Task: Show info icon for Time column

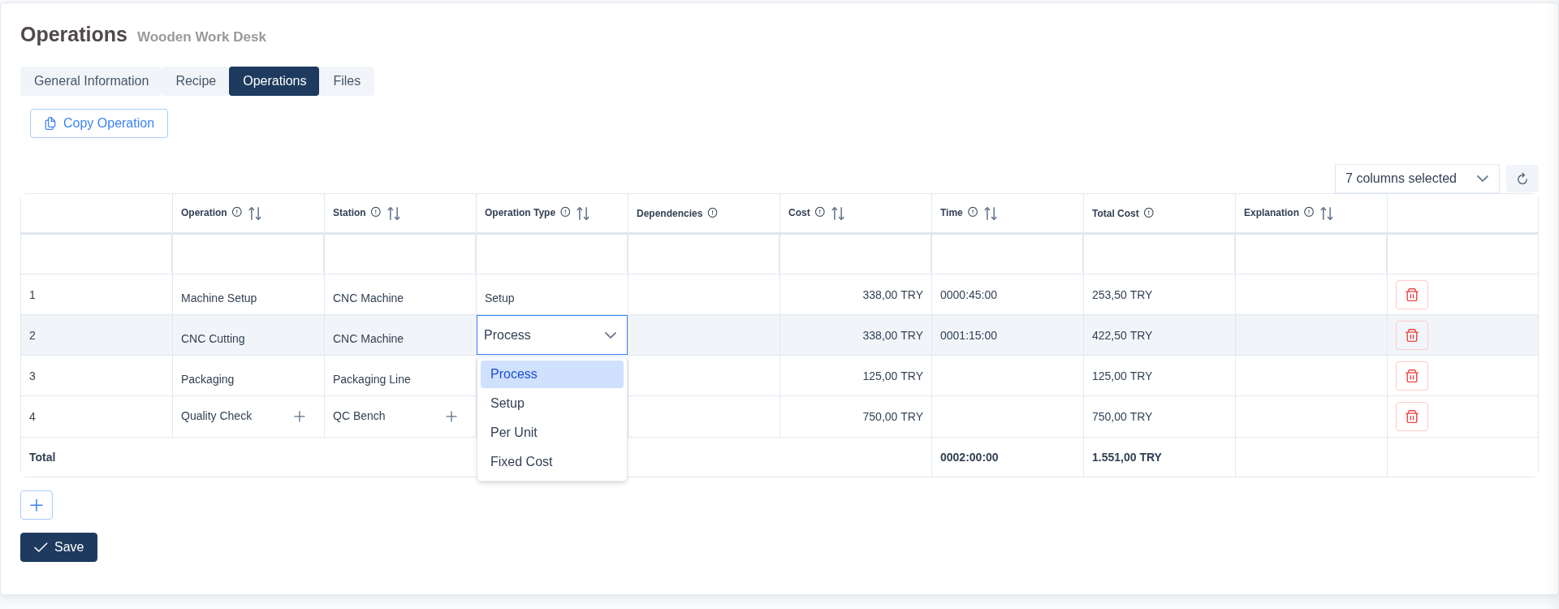Action: click(x=973, y=212)
